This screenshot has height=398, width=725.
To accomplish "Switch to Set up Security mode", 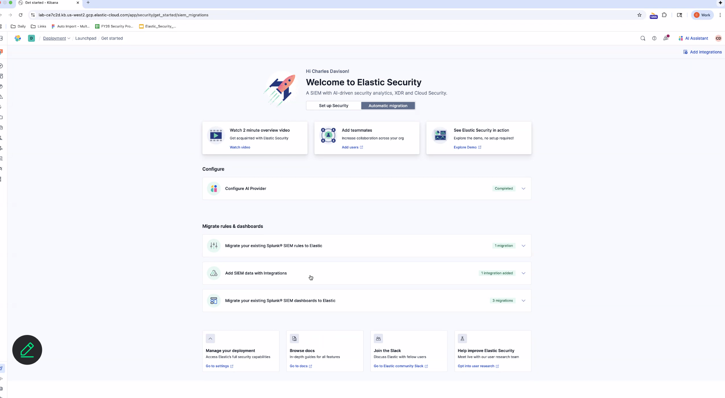I will tap(333, 106).
